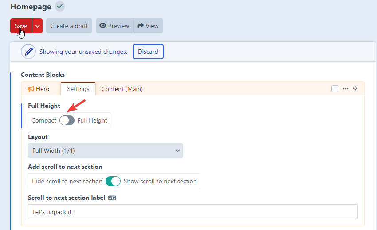Disable the scroll to next section switch
This screenshot has width=377, height=230.
(113, 181)
